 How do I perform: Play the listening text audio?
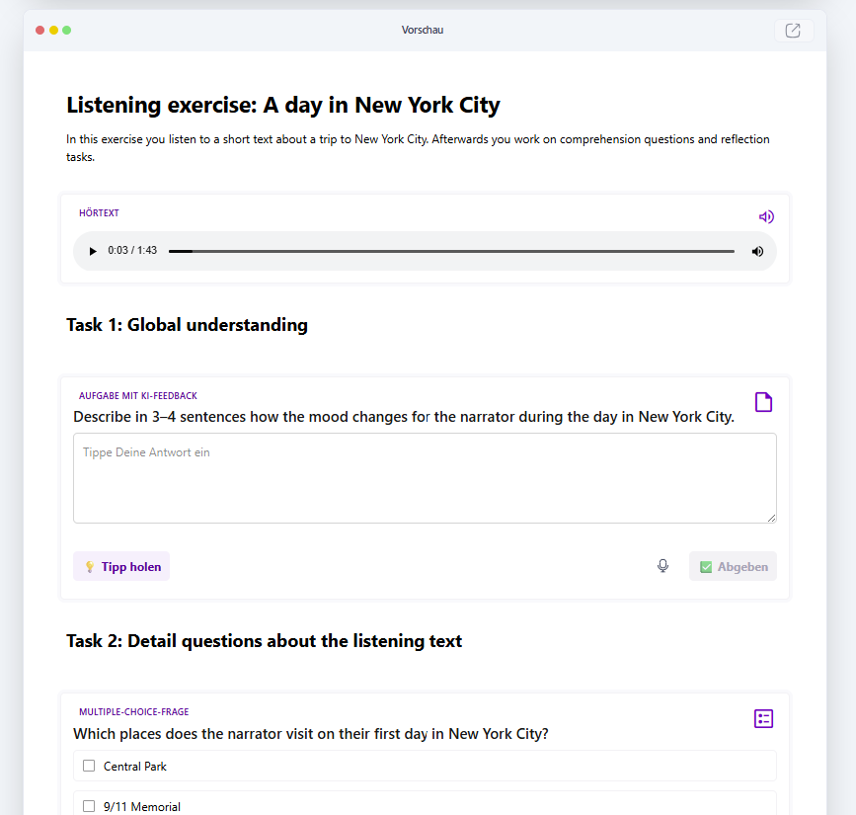[x=93, y=251]
